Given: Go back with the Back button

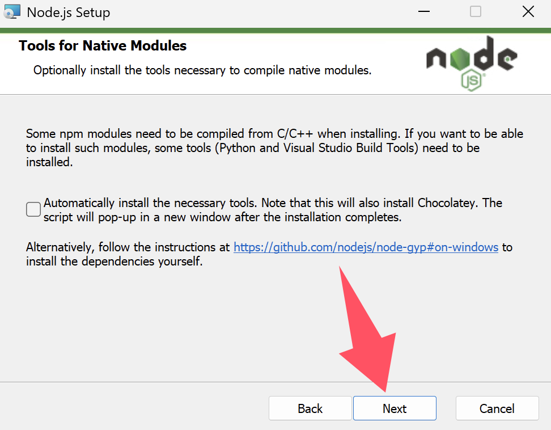Looking at the screenshot, I should tap(310, 408).
